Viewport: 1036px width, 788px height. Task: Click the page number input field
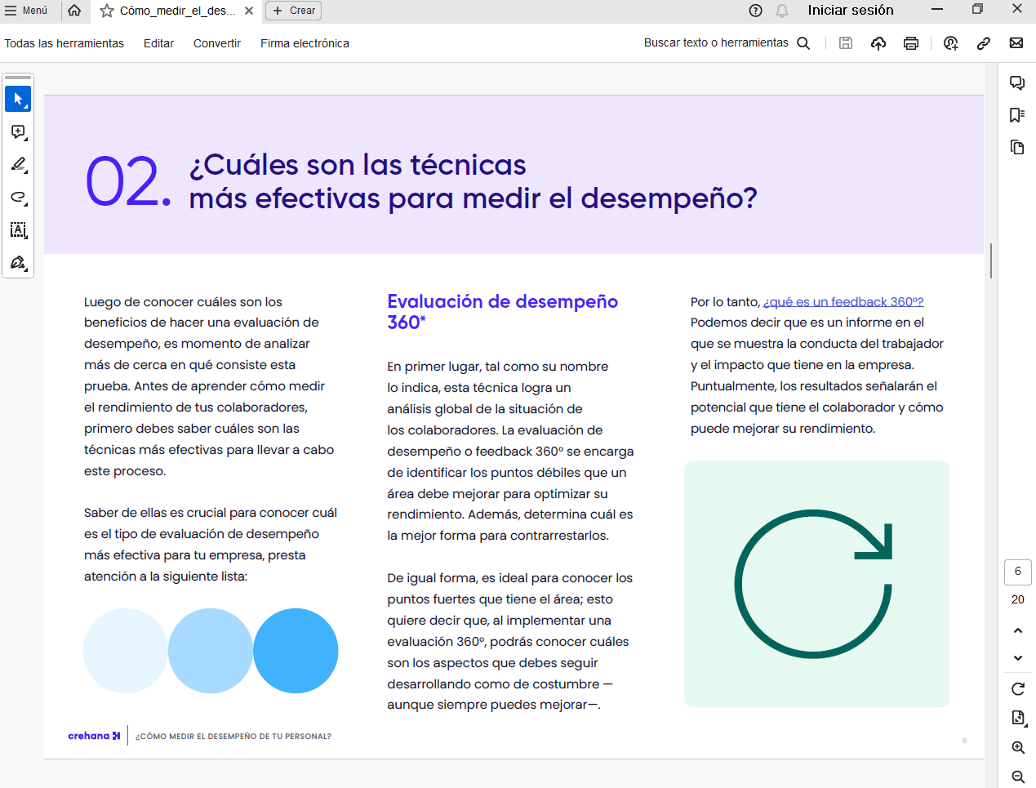pyautogui.click(x=1017, y=572)
